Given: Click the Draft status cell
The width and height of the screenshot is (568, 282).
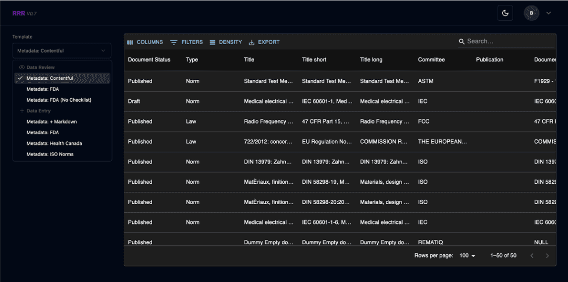Looking at the screenshot, I should click(153, 102).
